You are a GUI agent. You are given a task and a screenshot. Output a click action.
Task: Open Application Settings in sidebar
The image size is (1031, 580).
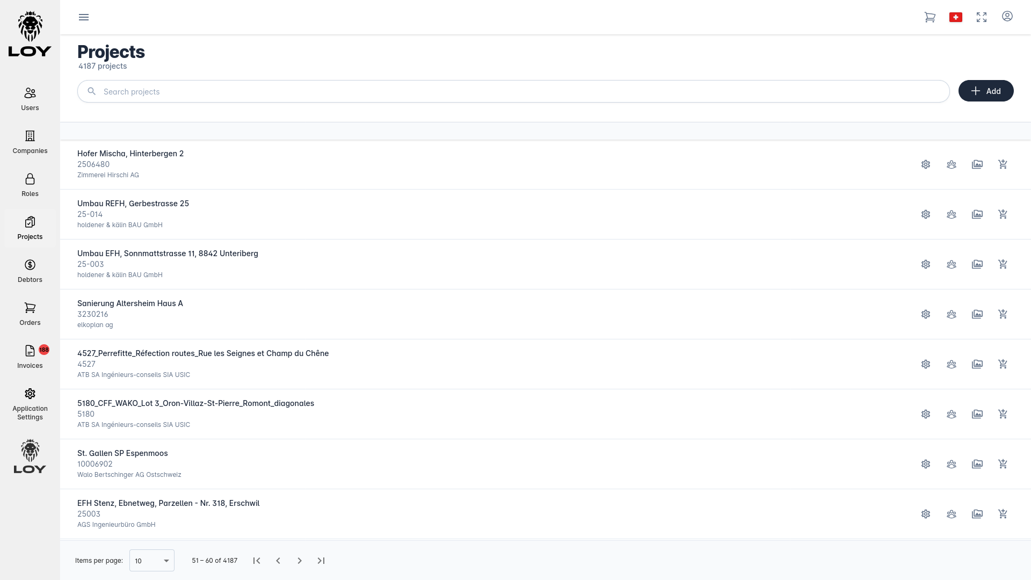[30, 404]
